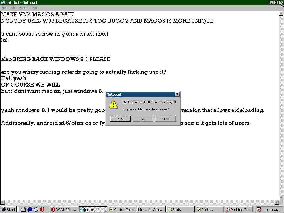This screenshot has height=213, width=284.
Task: Minimize the Untitled - Notepad window
Action: (x=271, y=2)
